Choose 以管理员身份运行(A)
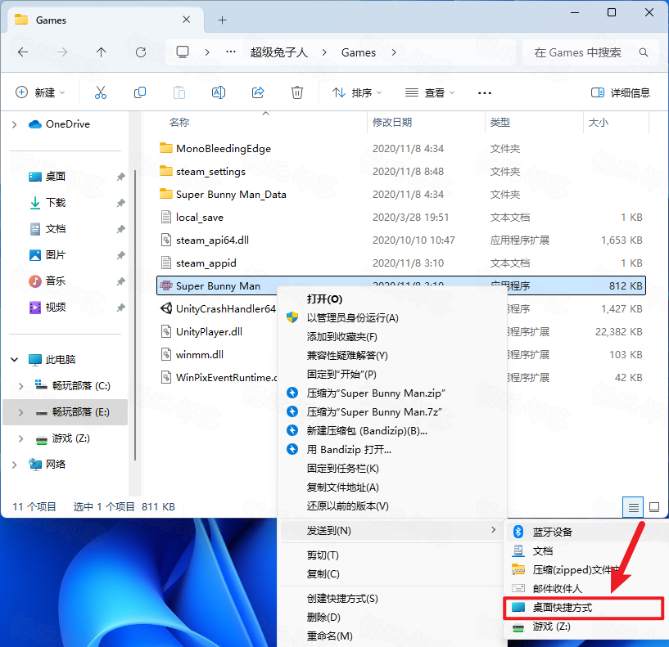 pos(352,318)
